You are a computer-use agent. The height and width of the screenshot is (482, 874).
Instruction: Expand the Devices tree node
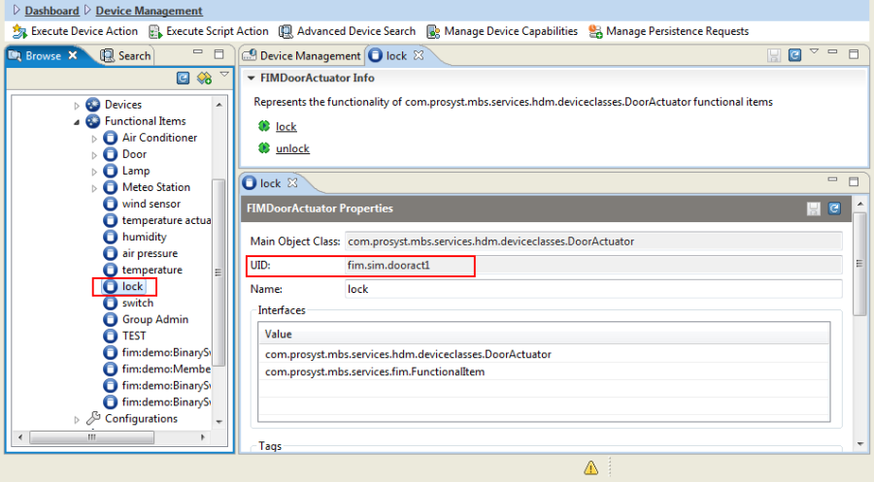77,105
